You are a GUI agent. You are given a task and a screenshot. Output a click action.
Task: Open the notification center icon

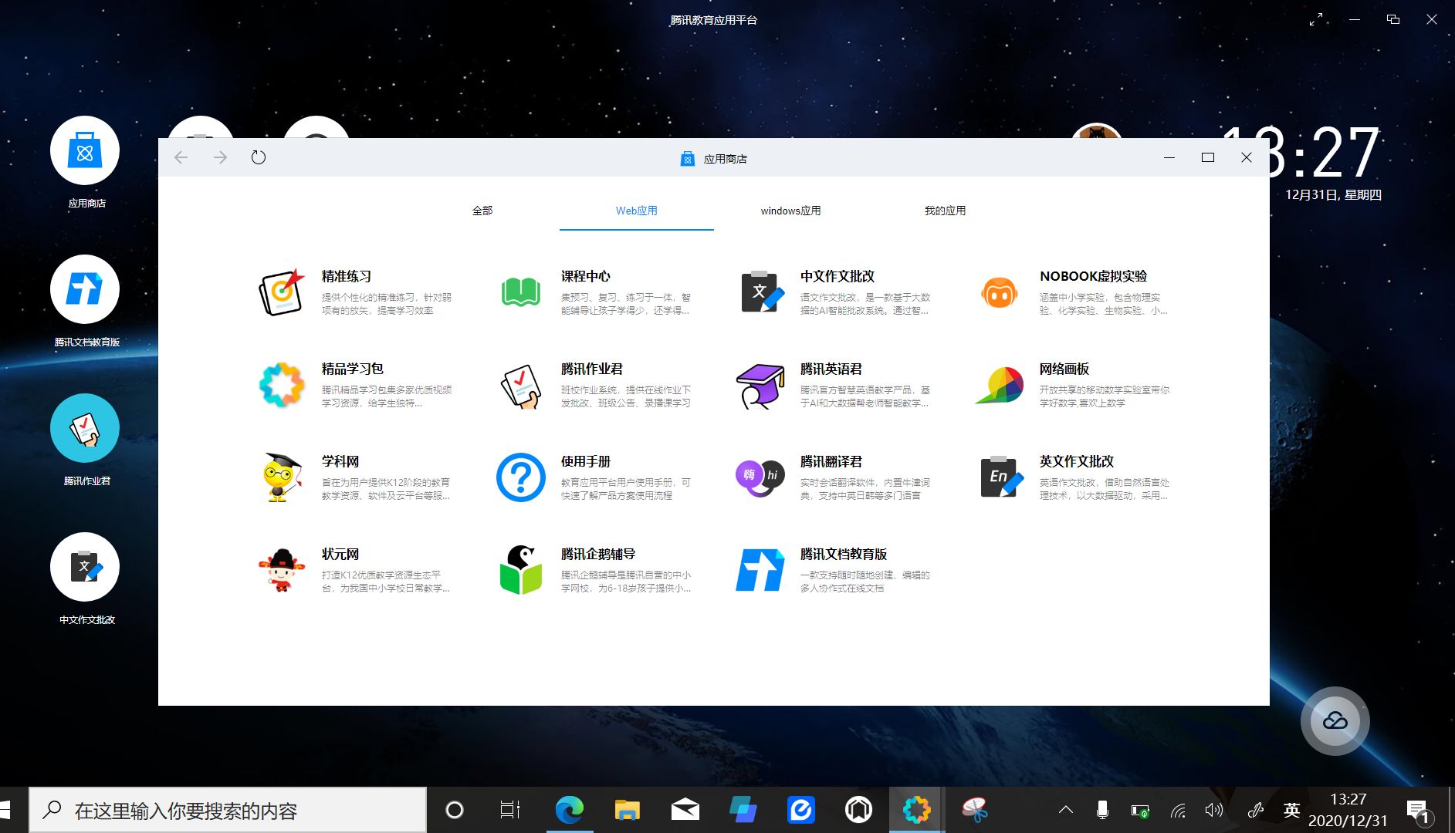(x=1419, y=811)
